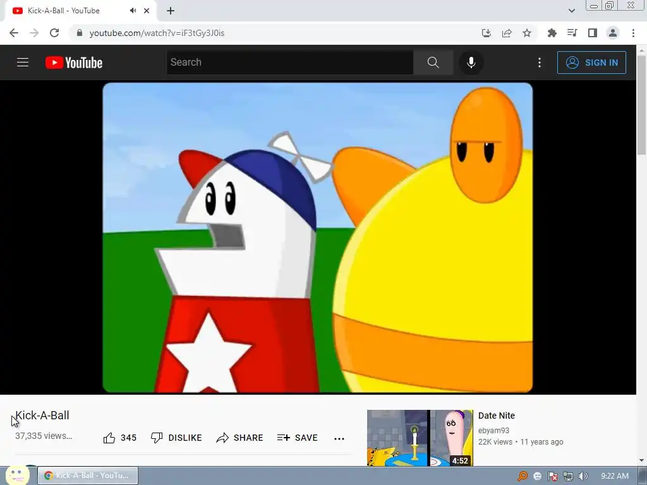The width and height of the screenshot is (647, 485).
Task: Open more actions ellipsis below video
Action: [x=339, y=438]
